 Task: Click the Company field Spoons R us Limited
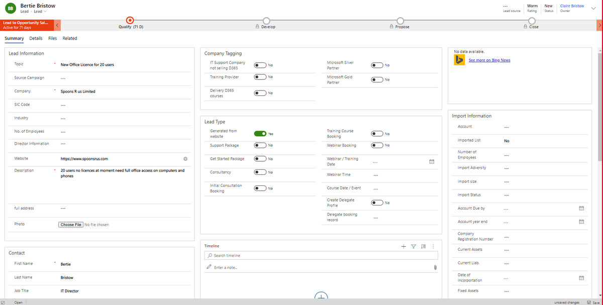point(124,91)
